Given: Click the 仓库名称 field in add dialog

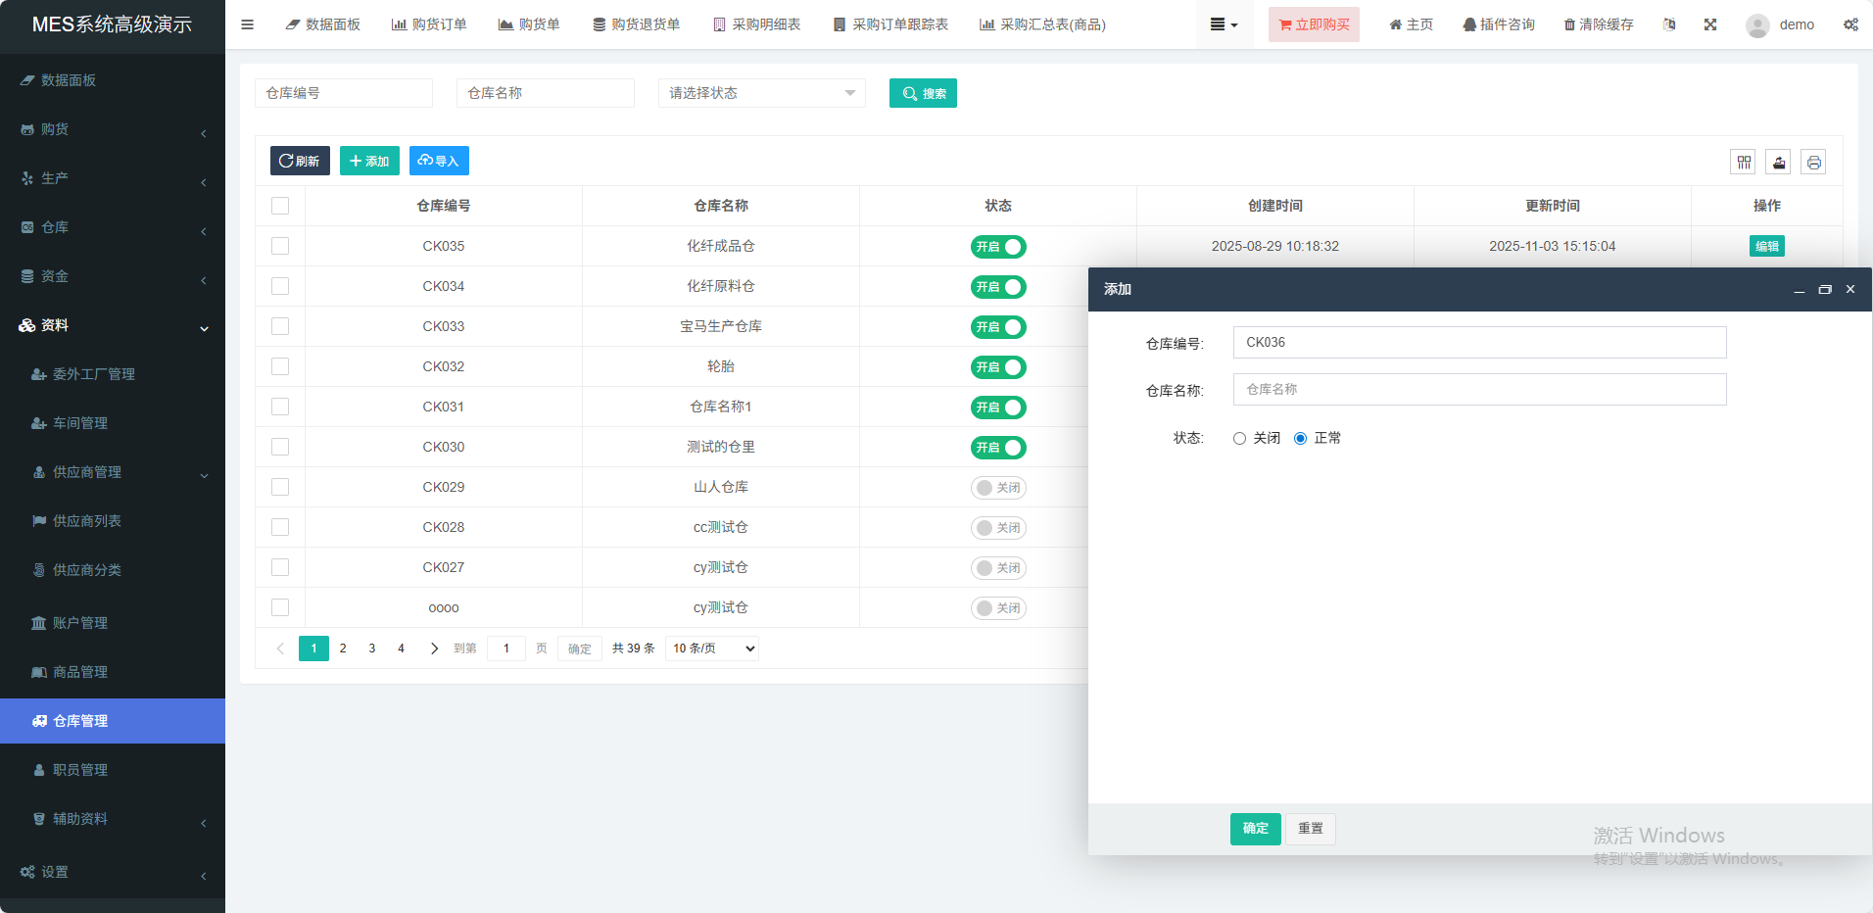Looking at the screenshot, I should (1479, 390).
